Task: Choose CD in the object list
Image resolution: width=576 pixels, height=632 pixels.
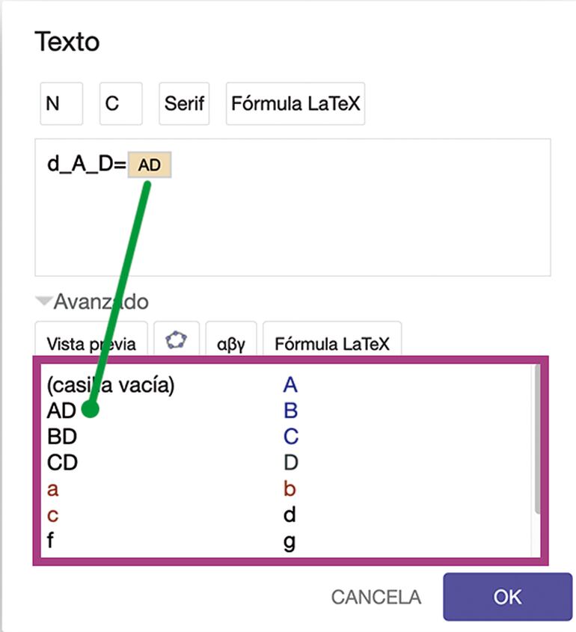Action: click(x=62, y=462)
